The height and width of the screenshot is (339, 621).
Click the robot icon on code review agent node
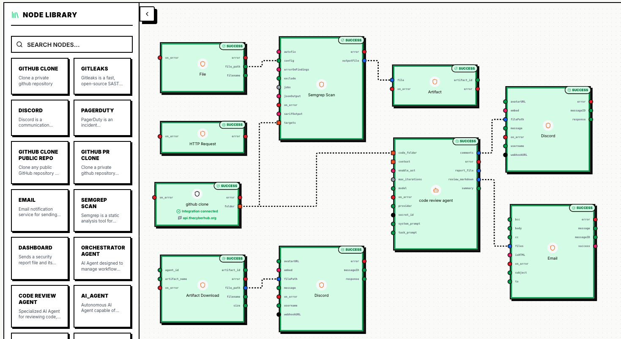click(x=436, y=190)
